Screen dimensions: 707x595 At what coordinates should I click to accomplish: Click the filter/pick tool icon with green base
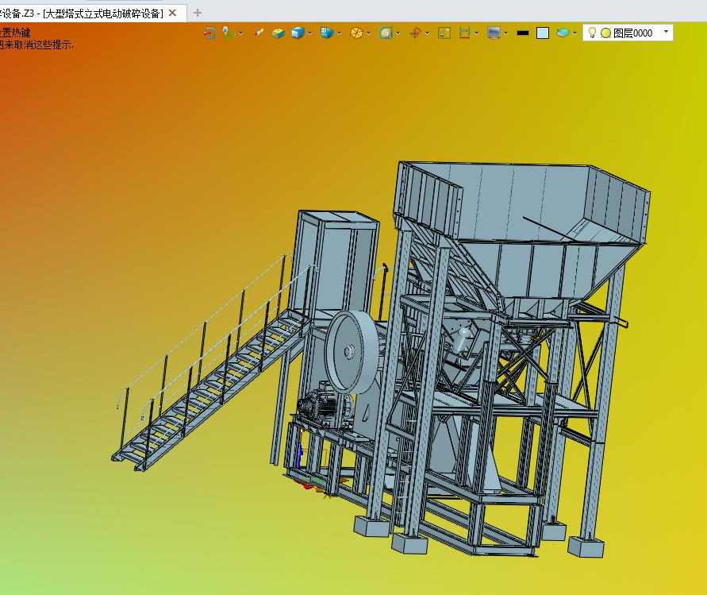229,33
